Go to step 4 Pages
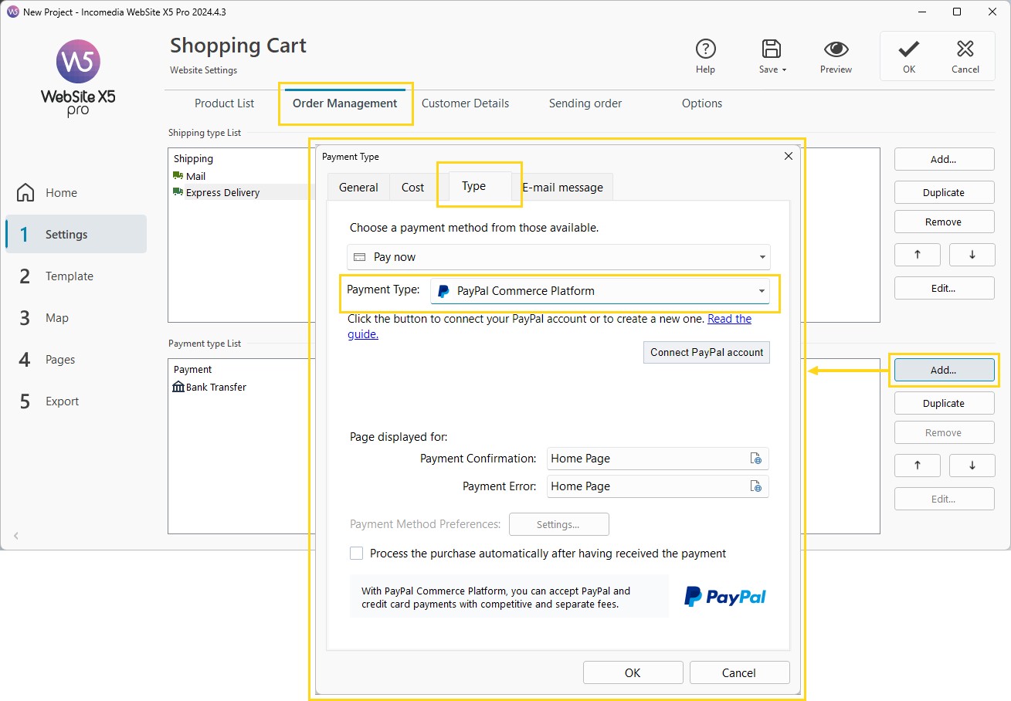This screenshot has width=1011, height=701. click(76, 360)
